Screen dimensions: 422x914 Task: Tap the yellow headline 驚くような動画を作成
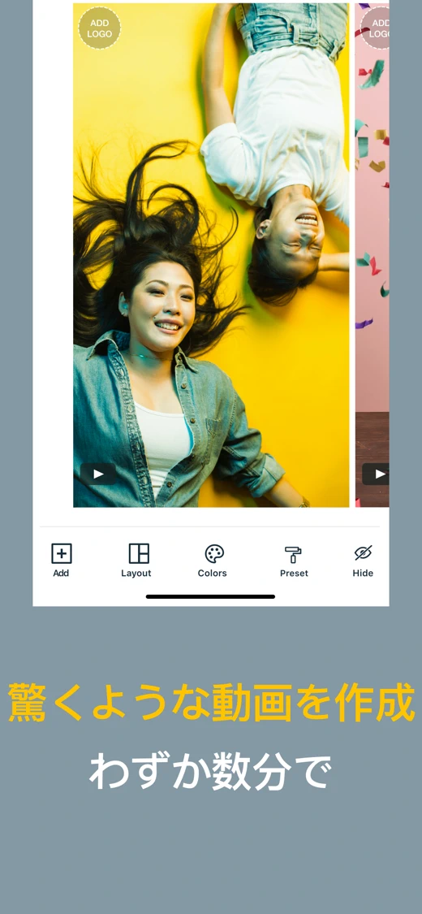coord(211,703)
